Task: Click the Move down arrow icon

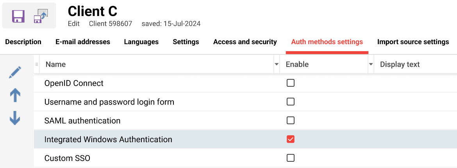Action: click(15, 118)
